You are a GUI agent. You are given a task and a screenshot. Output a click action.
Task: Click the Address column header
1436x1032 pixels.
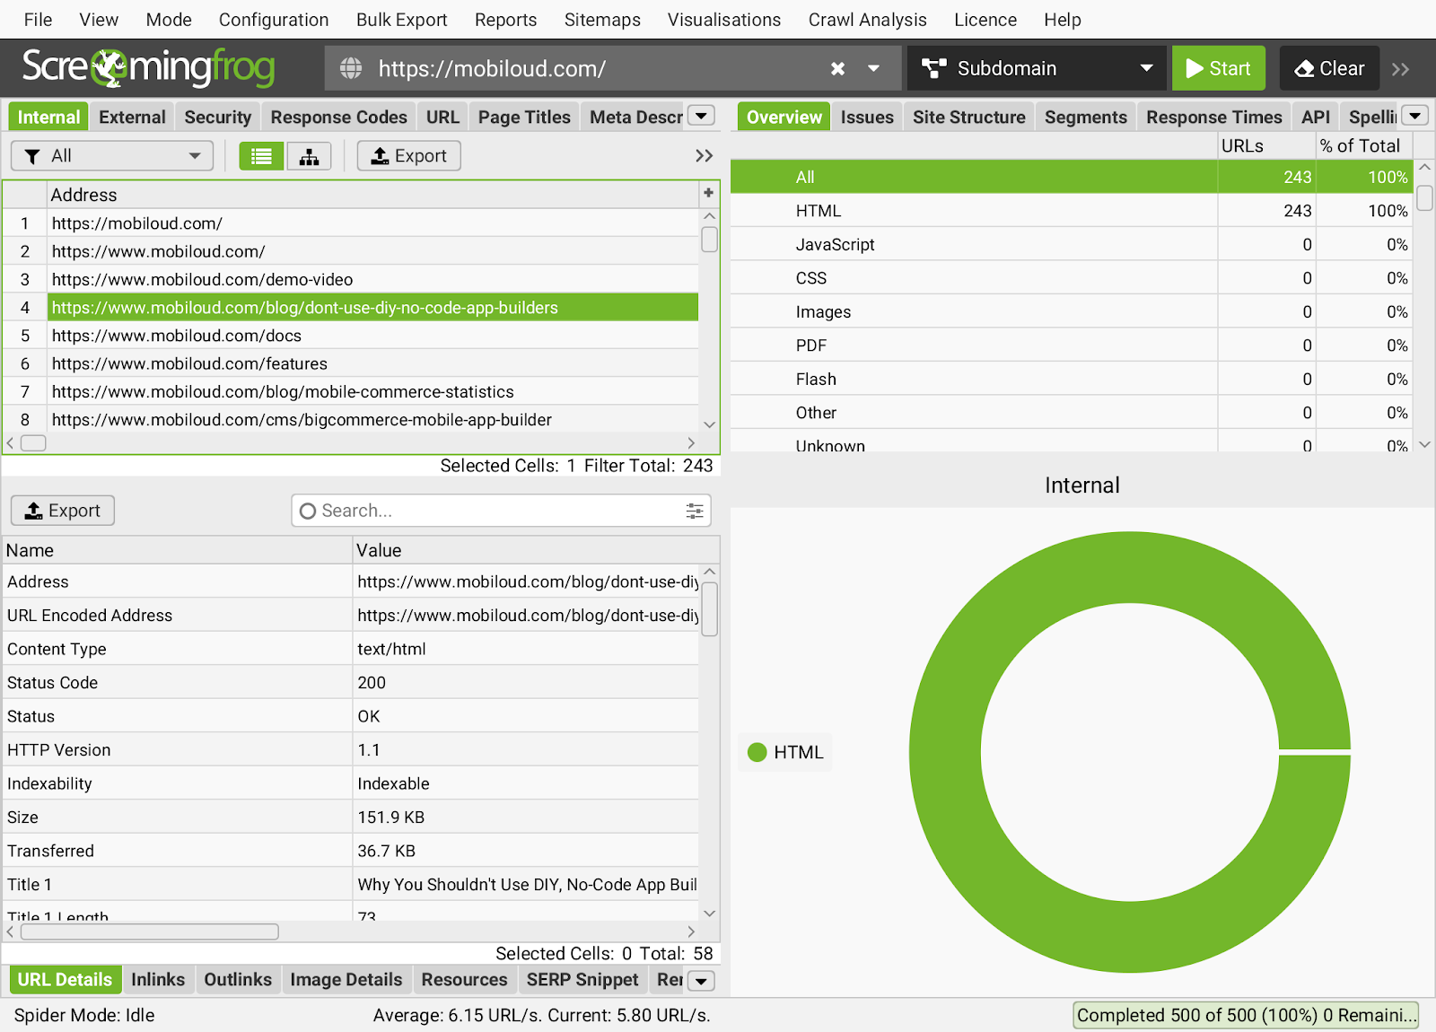(x=372, y=195)
